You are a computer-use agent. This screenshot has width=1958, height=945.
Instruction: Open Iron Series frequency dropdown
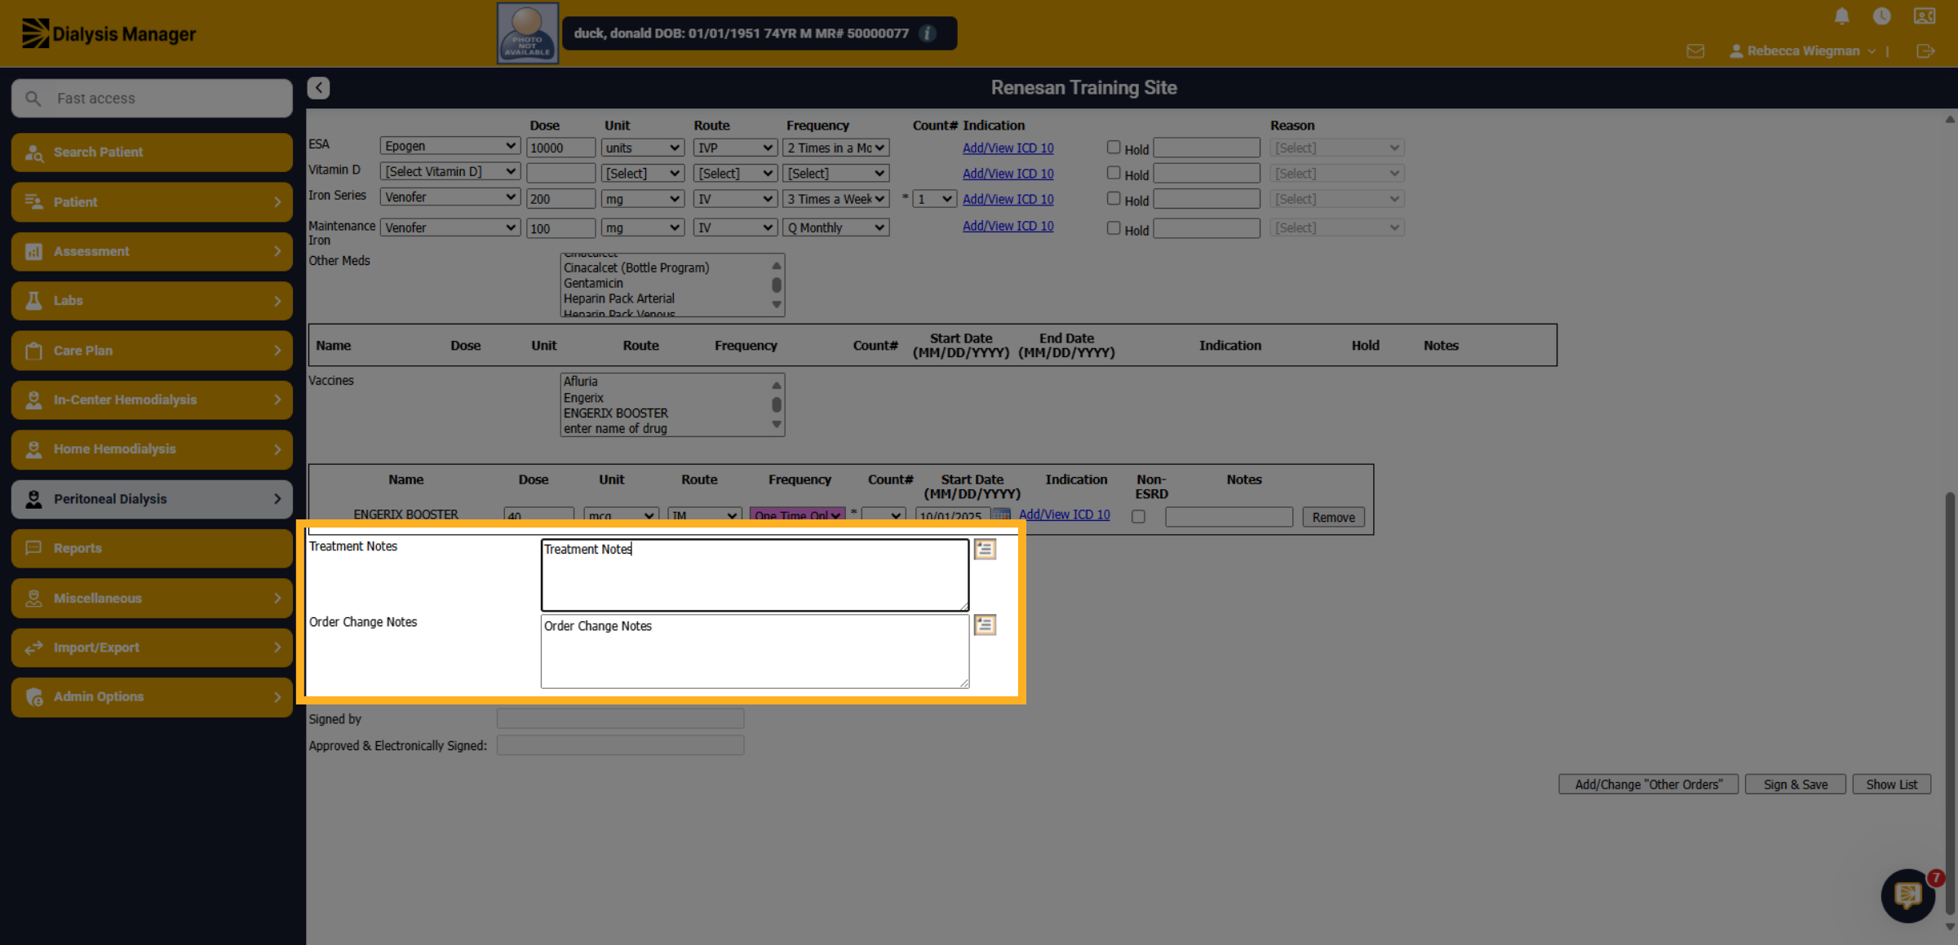[836, 199]
